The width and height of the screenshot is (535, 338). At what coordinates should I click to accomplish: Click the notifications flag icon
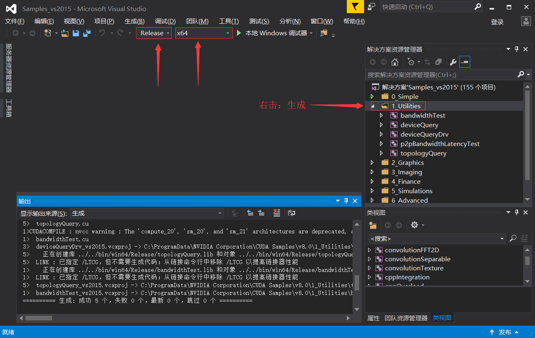pos(355,7)
